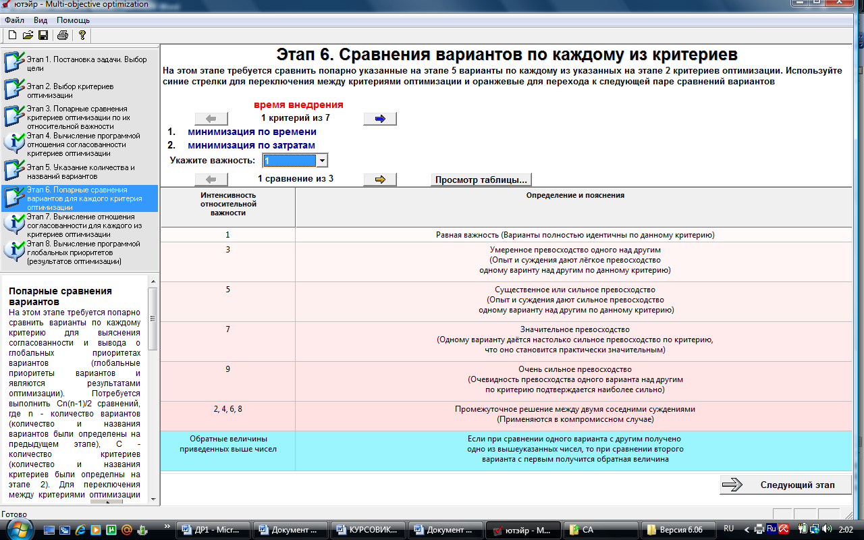
Task: Click Просмотр таблицы button
Action: 481,180
